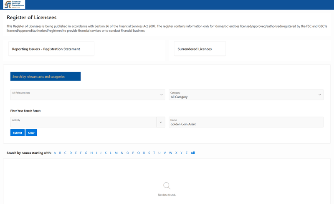Screen dimensions: 334x204
Task: Filter names starting with letter Z
Action: [186, 153]
